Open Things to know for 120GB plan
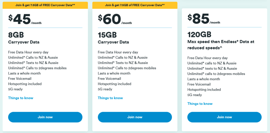The width and height of the screenshot is (270, 133). pyautogui.click(x=200, y=104)
